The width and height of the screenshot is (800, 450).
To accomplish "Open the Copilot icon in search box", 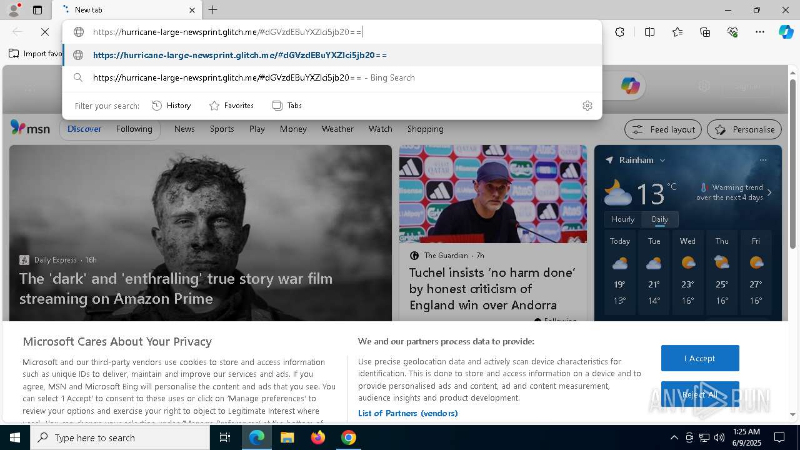I will click(630, 86).
